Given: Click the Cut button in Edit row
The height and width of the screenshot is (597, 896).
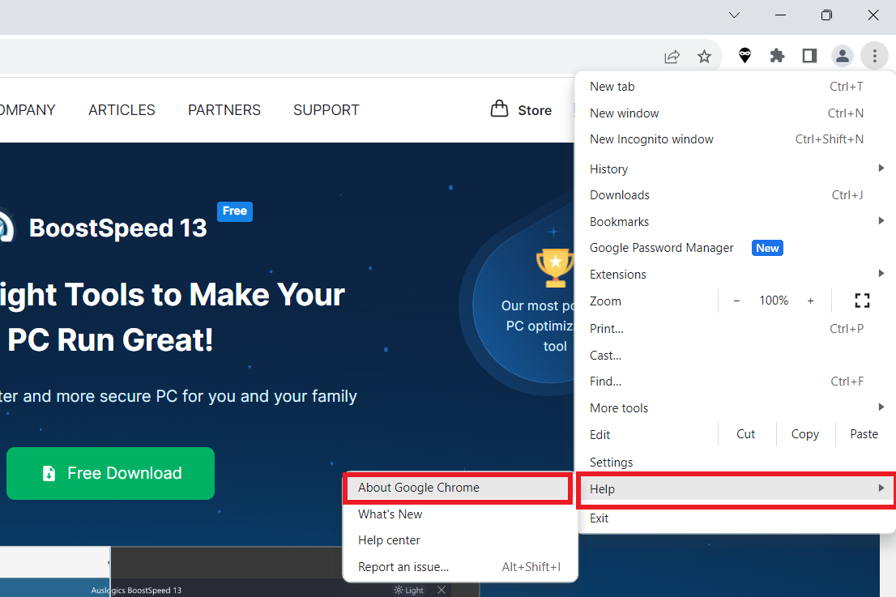Looking at the screenshot, I should tap(745, 434).
